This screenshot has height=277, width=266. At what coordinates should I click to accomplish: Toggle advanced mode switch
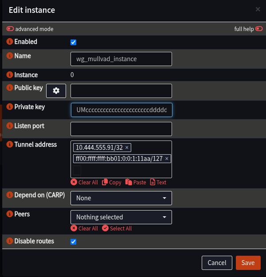[10, 29]
